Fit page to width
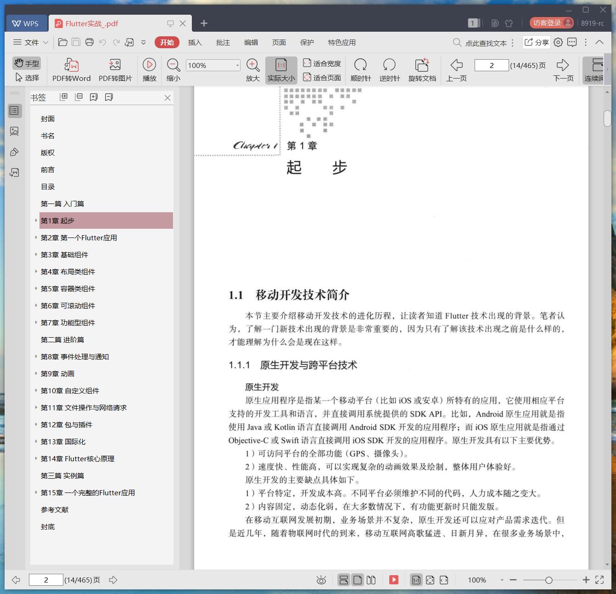 coord(322,63)
